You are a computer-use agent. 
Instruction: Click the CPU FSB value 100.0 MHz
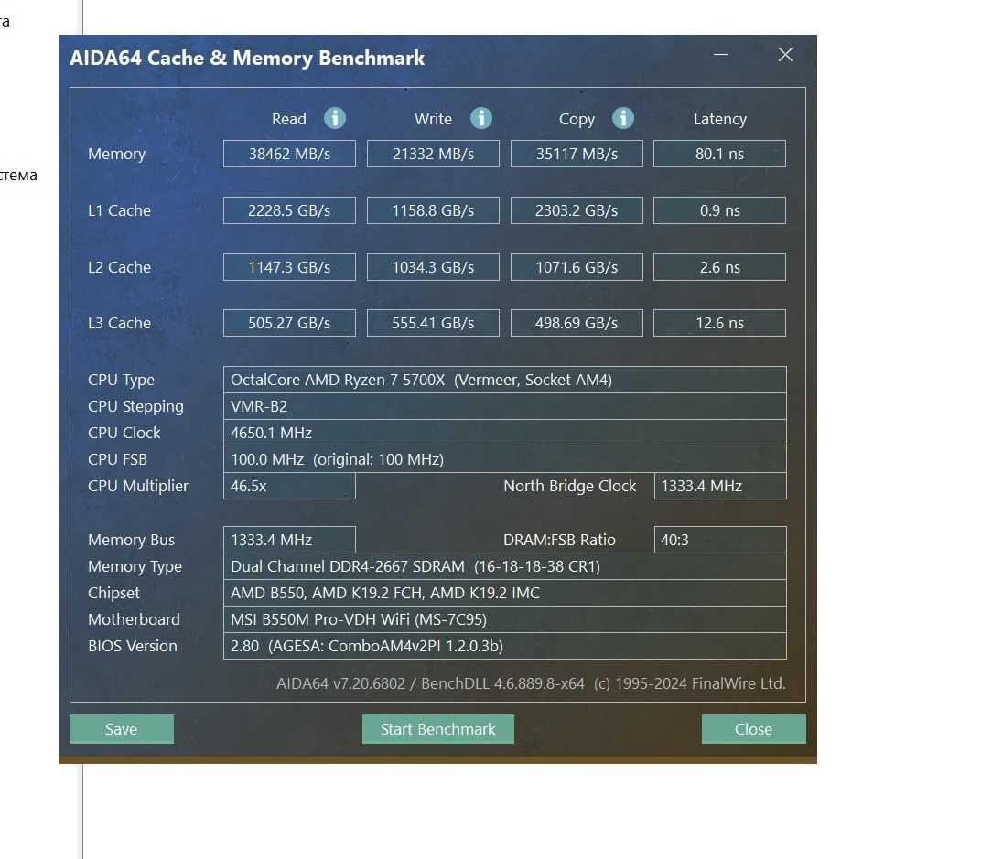505,459
